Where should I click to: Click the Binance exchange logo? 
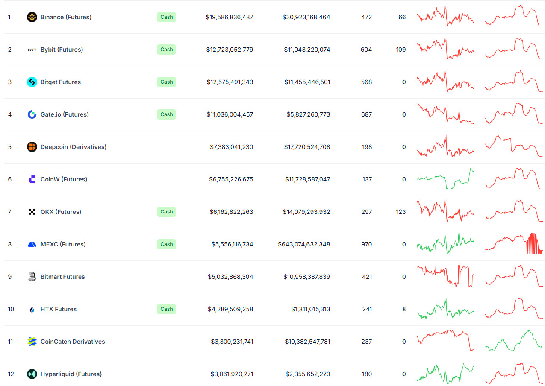click(x=32, y=17)
